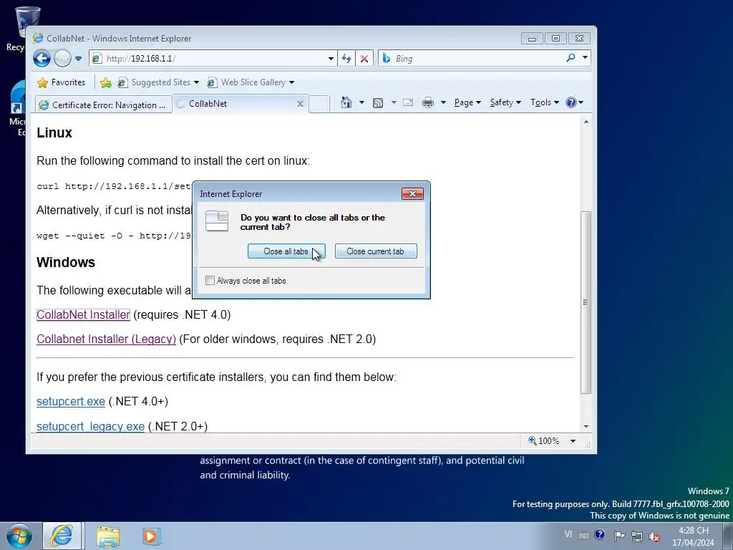Click the Internet Explorer taskbar icon
Image resolution: width=733 pixels, height=550 pixels.
[62, 536]
